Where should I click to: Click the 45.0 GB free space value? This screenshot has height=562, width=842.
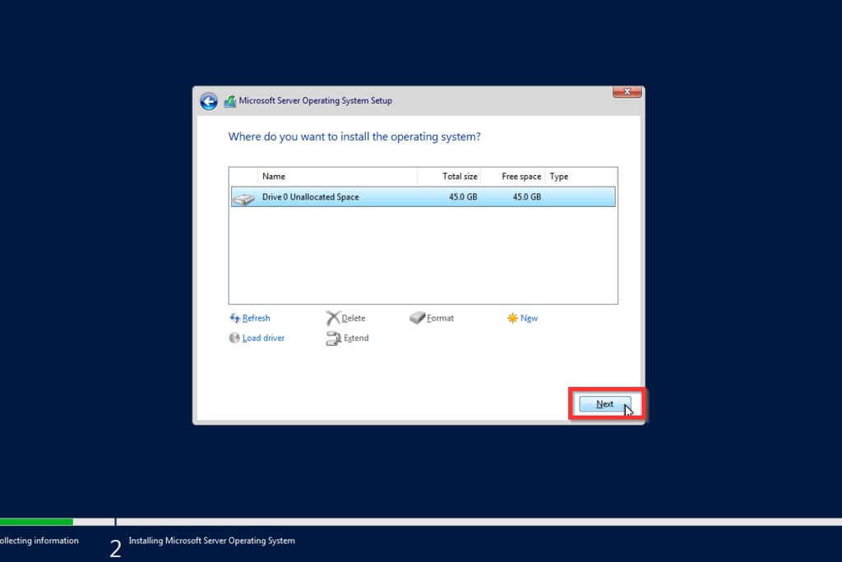[x=527, y=197]
